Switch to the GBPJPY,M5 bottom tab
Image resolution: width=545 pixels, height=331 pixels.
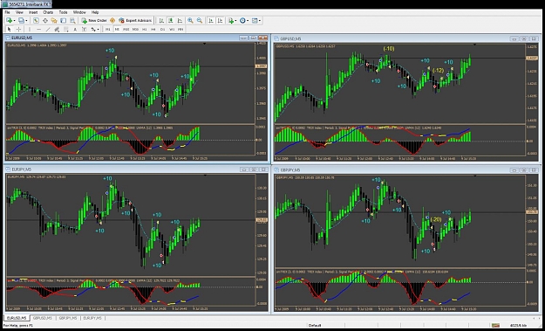pos(68,318)
